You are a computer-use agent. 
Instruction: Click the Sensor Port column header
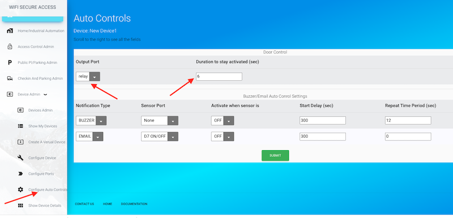tap(153, 106)
